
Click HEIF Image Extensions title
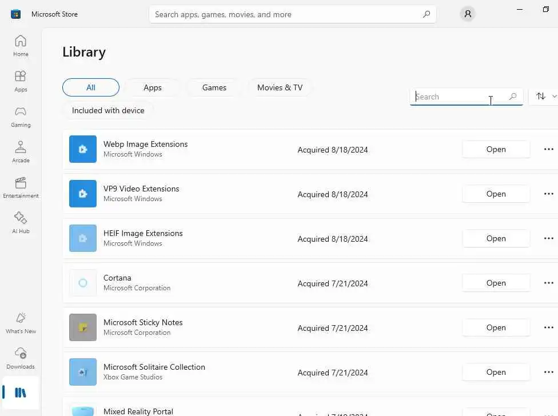143,233
